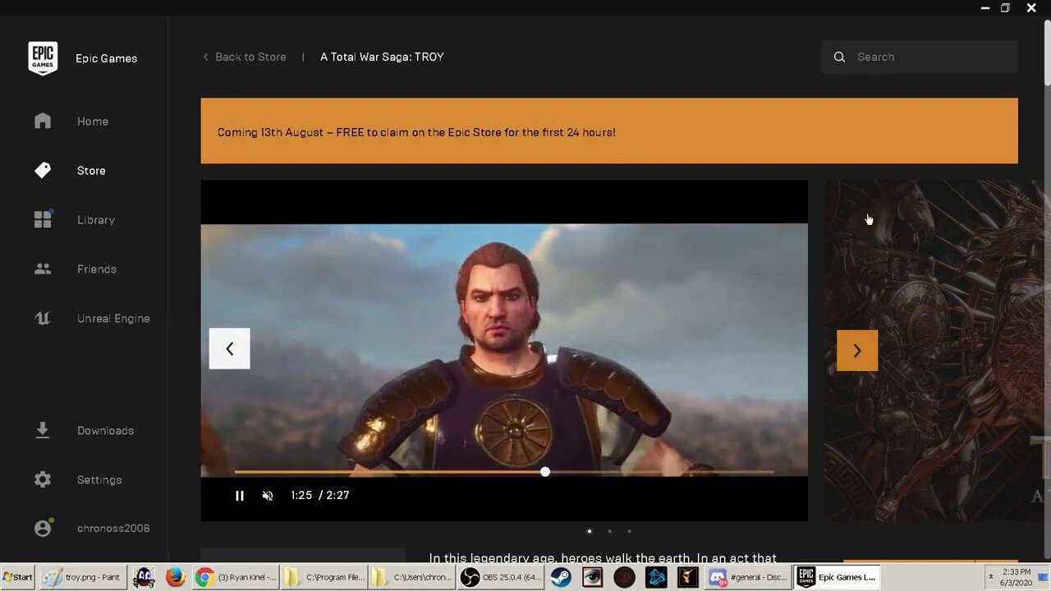Open the red spiral taskbar icon
The image size is (1051, 591).
[624, 577]
